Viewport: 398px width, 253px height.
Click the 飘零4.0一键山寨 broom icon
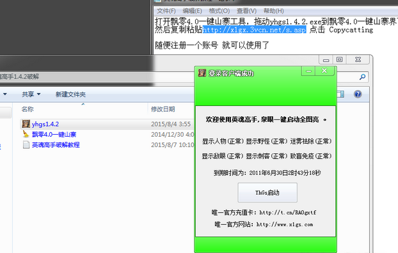26,134
